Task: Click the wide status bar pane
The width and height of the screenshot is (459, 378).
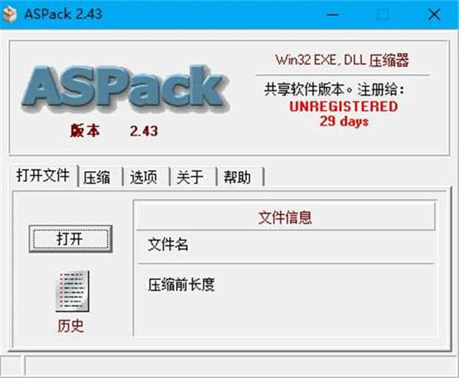Action: click(241, 366)
